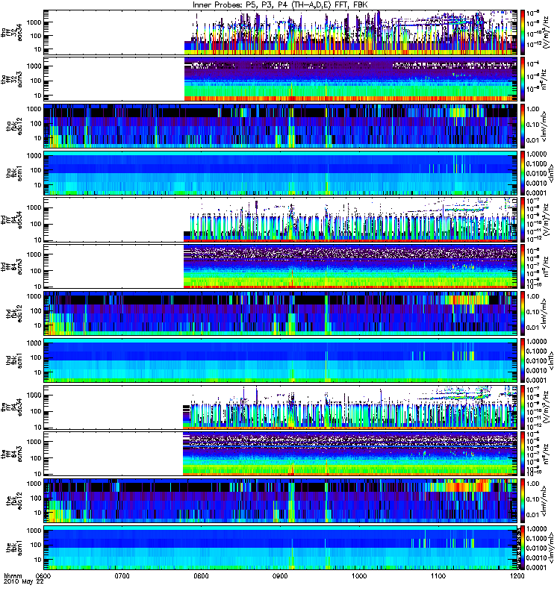560x597 pixels.
Task: Click the 0800 time axis label
Action: (201, 575)
